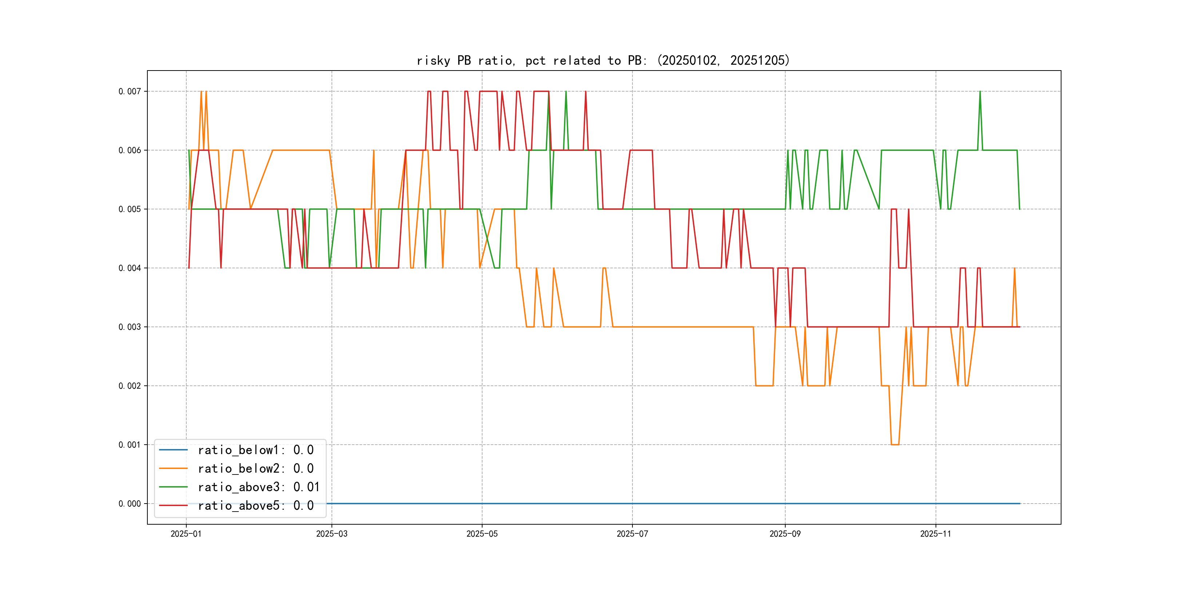Click the ratio_above5 legend entry

pyautogui.click(x=255, y=506)
